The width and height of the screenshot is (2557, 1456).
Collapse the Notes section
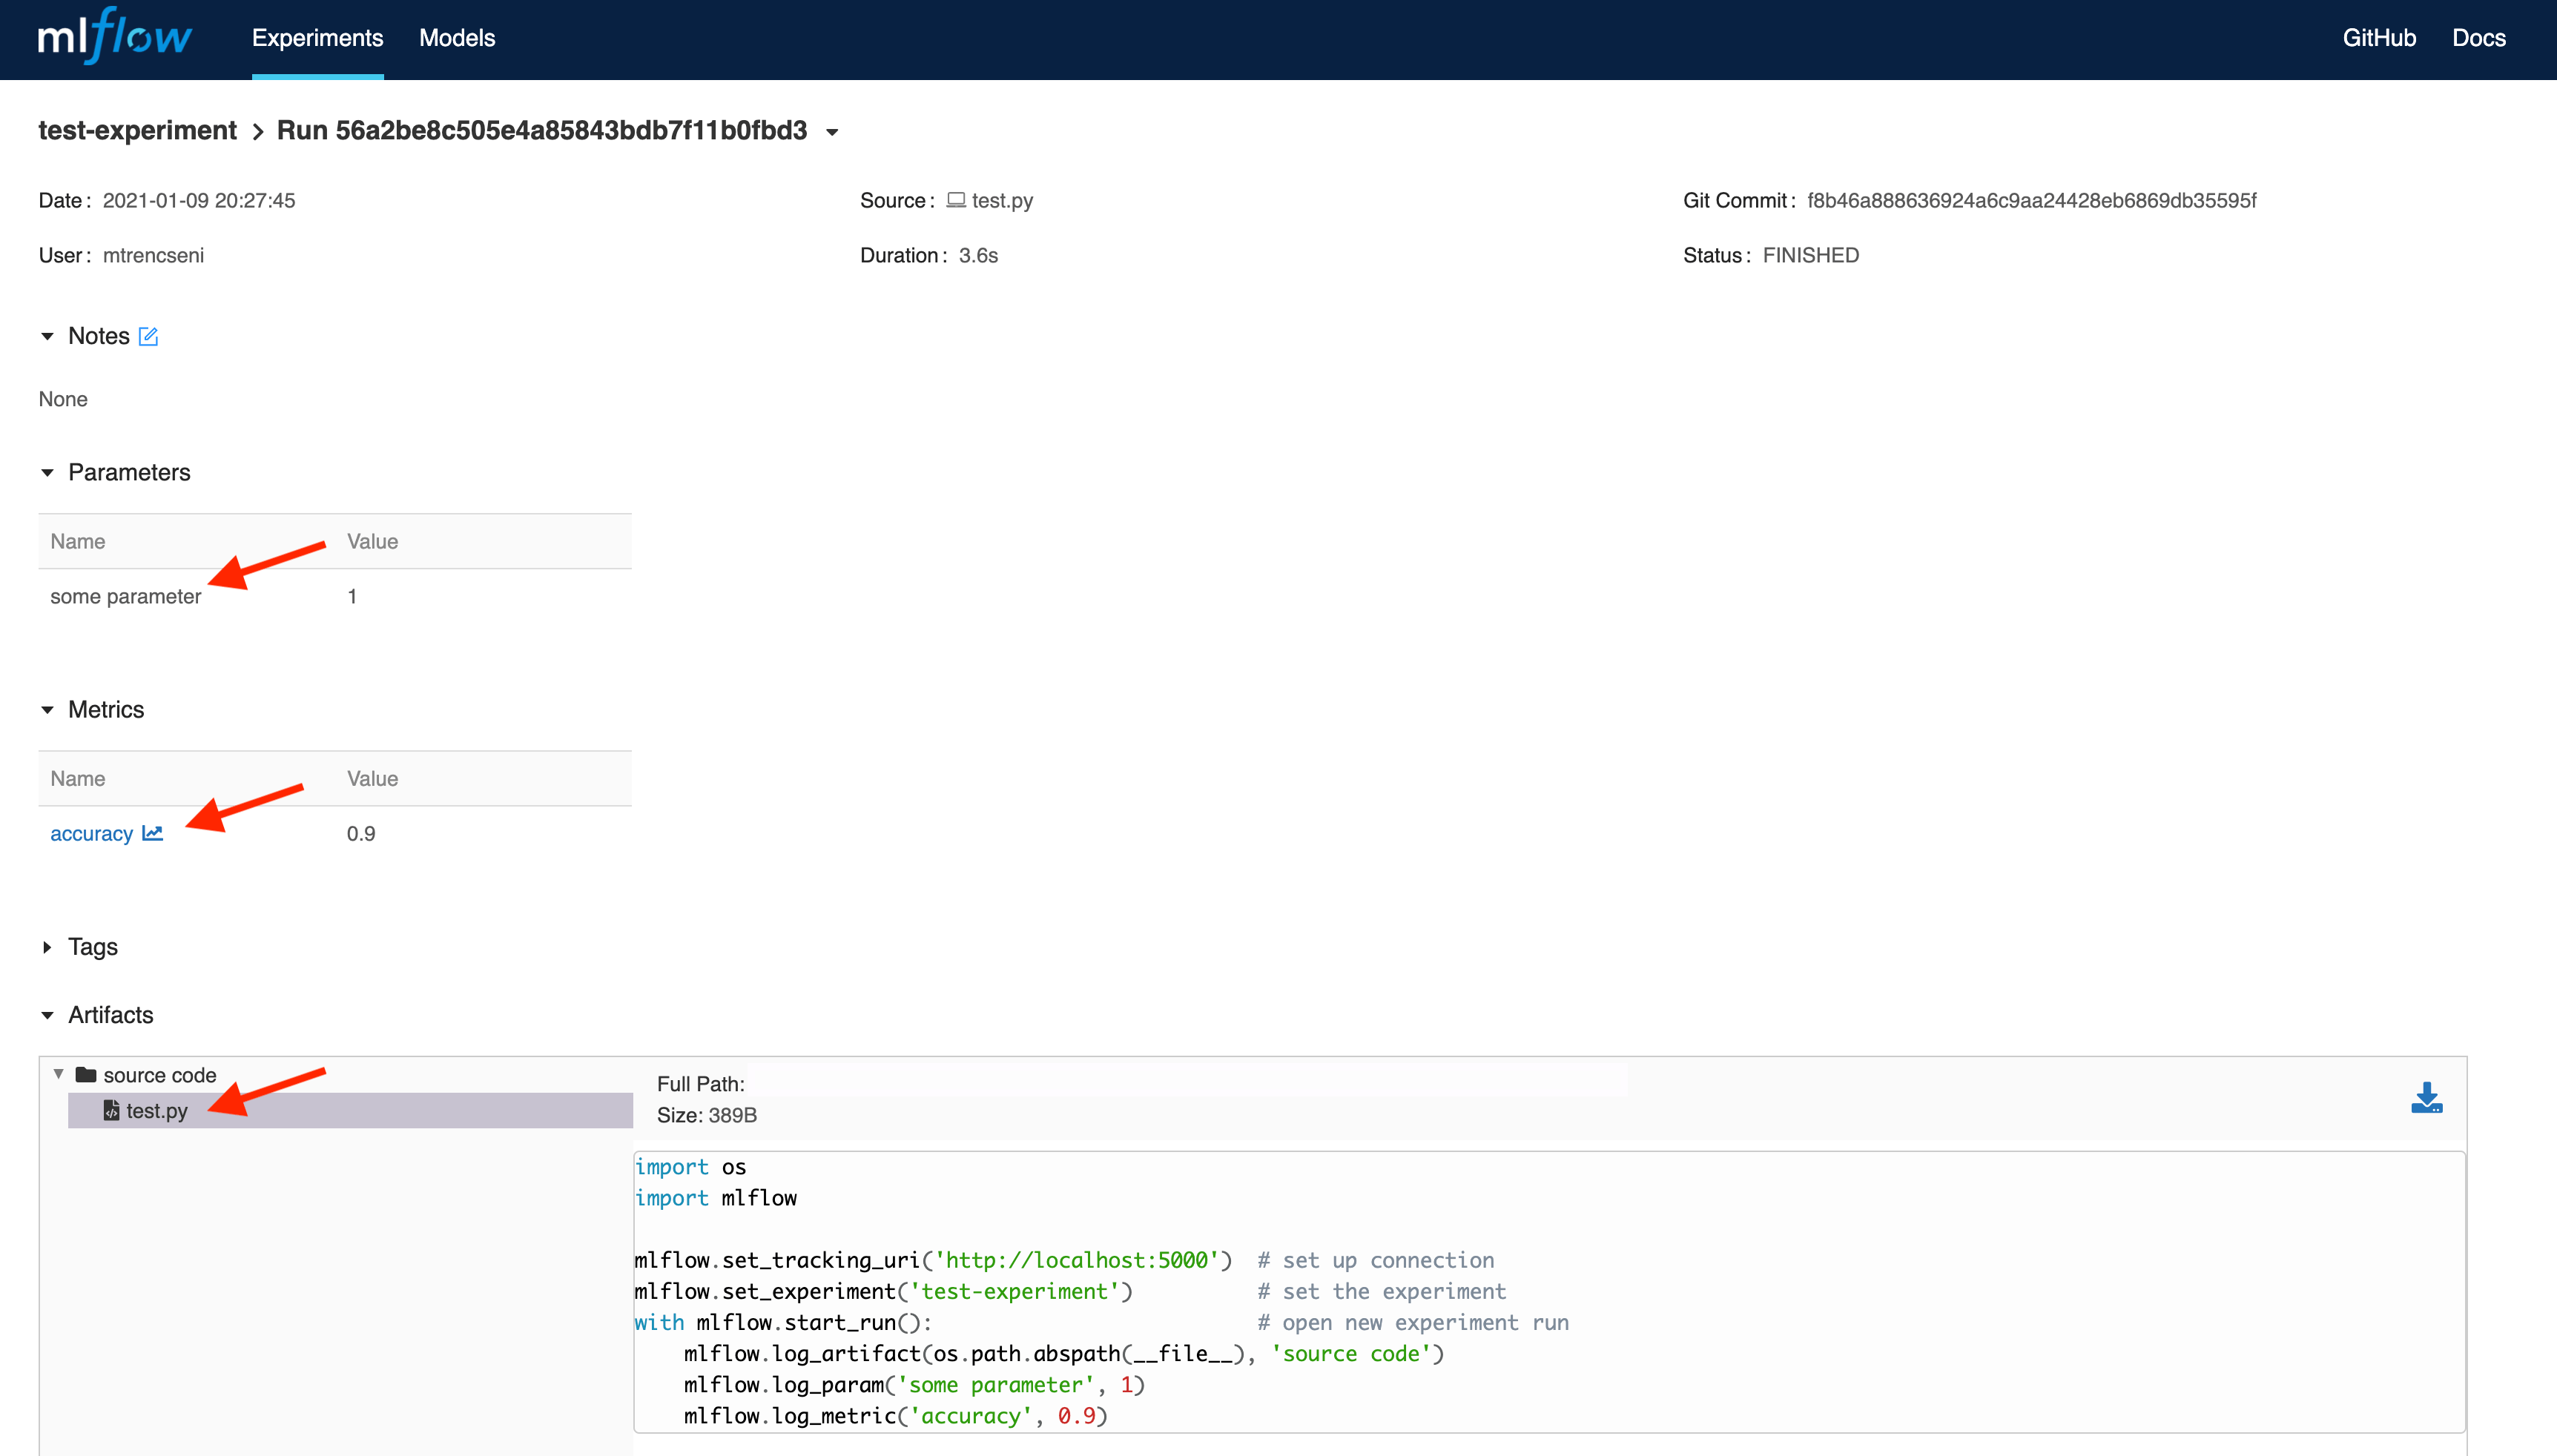click(x=47, y=336)
